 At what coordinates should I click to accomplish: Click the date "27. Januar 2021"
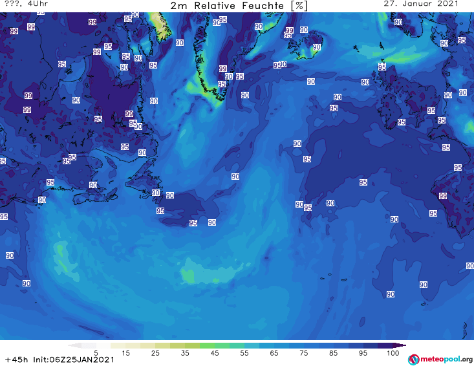click(x=421, y=4)
